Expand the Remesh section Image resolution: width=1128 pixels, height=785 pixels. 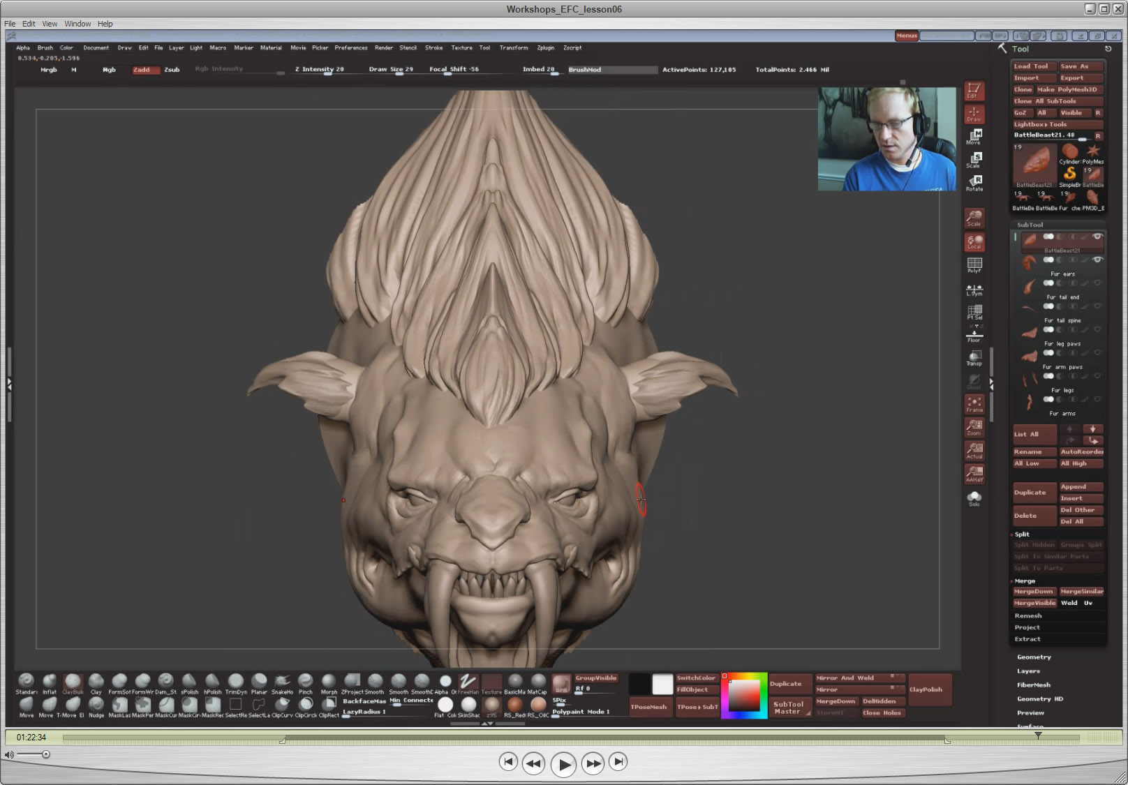(1027, 615)
